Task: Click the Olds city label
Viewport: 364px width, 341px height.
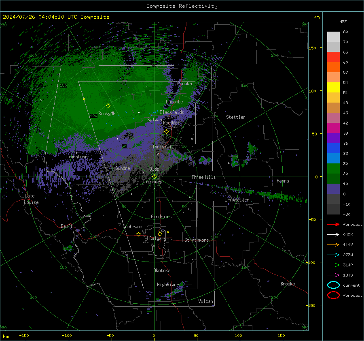Action: [x=154, y=169]
